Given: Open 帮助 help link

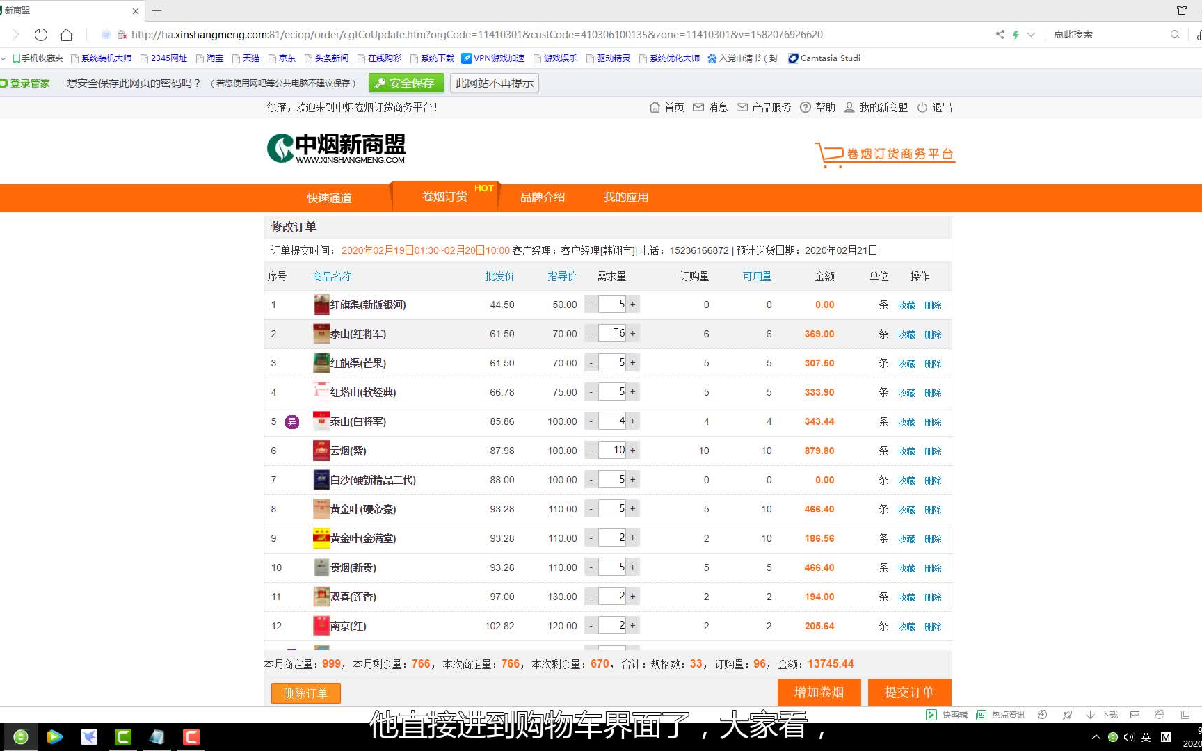Looking at the screenshot, I should [x=818, y=107].
